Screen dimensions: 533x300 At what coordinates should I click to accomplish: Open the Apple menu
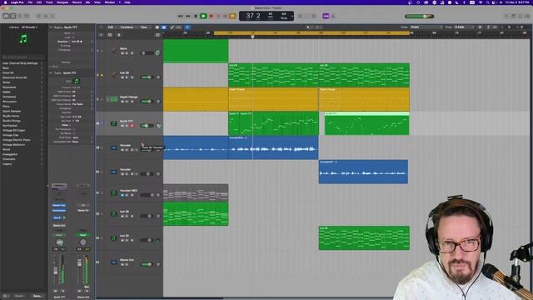point(5,2)
